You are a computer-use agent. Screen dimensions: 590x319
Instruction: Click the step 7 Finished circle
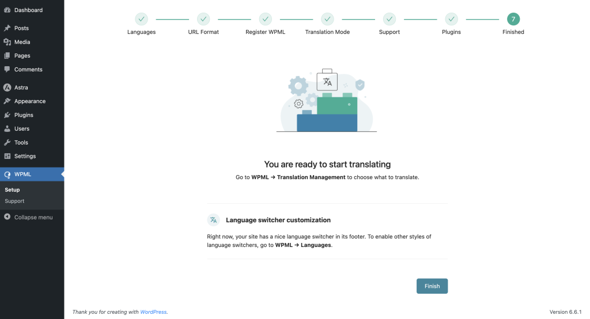pos(513,19)
